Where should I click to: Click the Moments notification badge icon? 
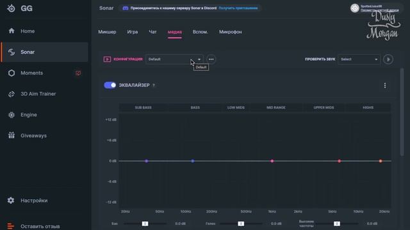point(78,73)
